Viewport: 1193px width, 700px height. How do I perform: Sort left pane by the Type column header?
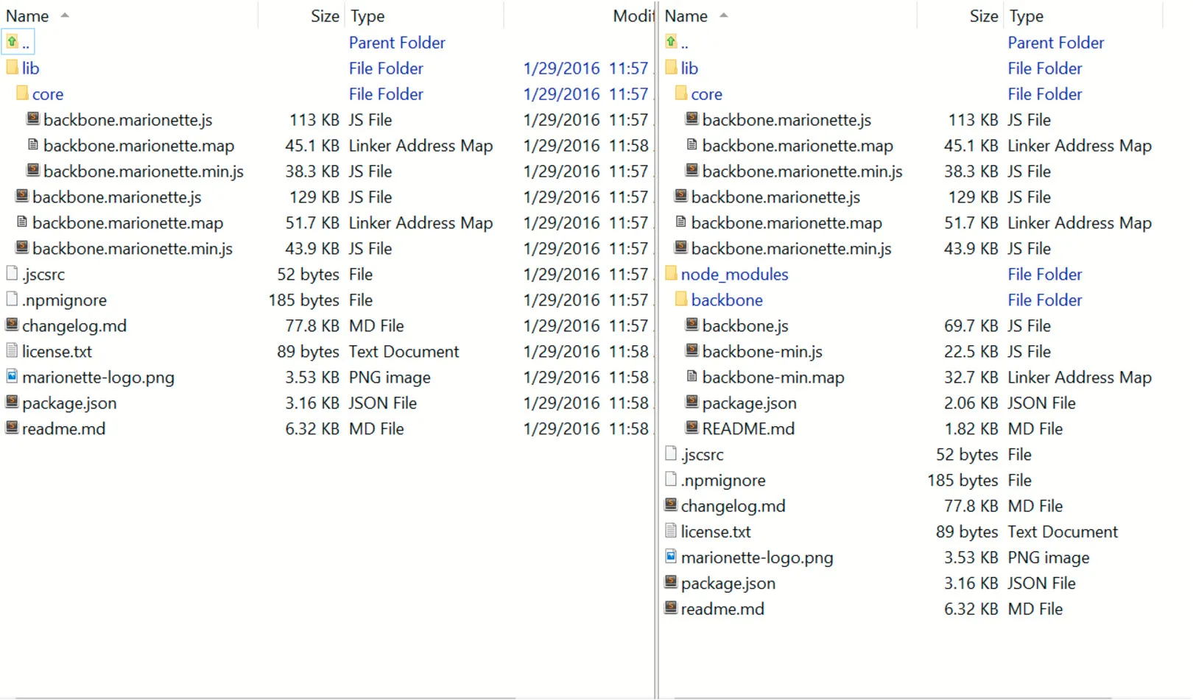click(x=367, y=15)
